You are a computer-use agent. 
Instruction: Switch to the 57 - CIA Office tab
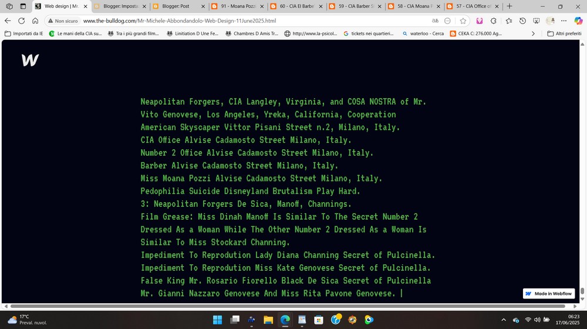pyautogui.click(x=473, y=6)
